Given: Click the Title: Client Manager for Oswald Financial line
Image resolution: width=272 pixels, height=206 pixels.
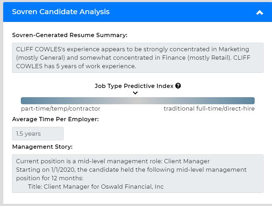Looking at the screenshot, I should [96, 186].
